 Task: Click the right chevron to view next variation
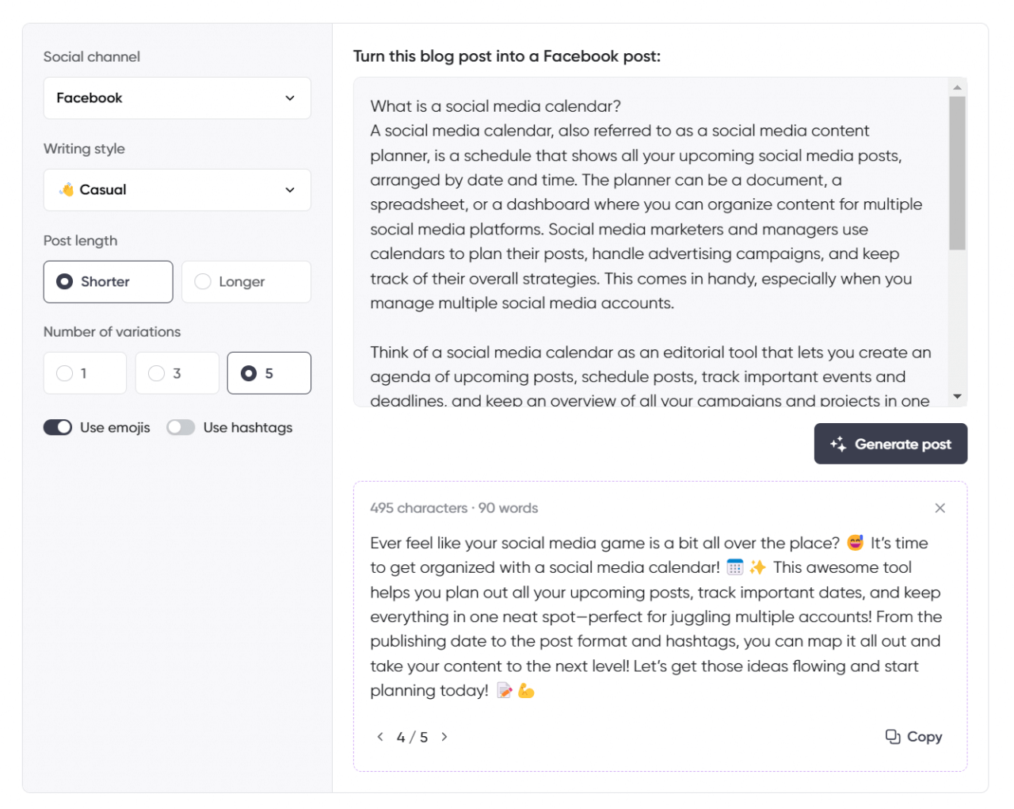pyautogui.click(x=444, y=737)
